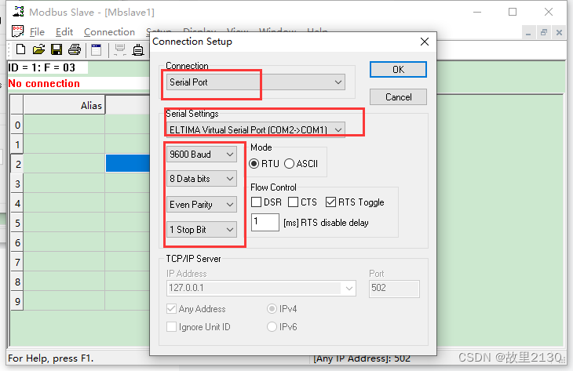
Task: Maximize the Modbus Slave main window
Action: click(513, 12)
